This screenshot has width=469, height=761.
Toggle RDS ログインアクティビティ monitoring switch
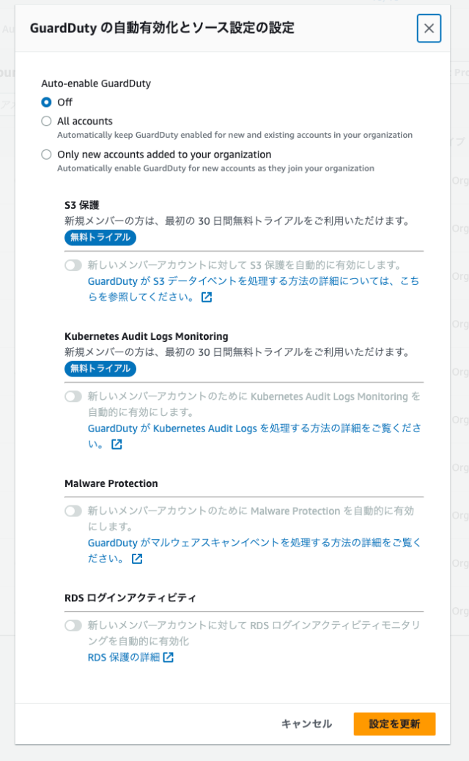(x=73, y=625)
